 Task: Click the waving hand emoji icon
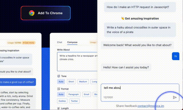[x=123, y=18]
